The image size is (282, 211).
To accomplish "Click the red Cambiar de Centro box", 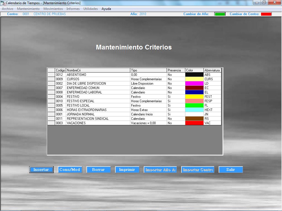I will point(266,14).
